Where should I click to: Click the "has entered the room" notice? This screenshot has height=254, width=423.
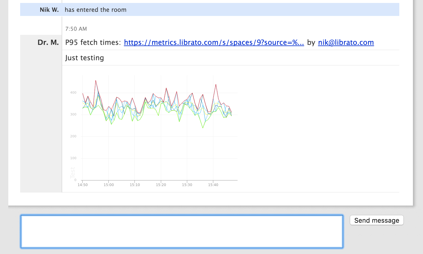(95, 10)
